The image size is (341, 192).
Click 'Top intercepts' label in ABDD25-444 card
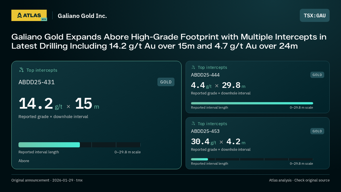pos(212,67)
